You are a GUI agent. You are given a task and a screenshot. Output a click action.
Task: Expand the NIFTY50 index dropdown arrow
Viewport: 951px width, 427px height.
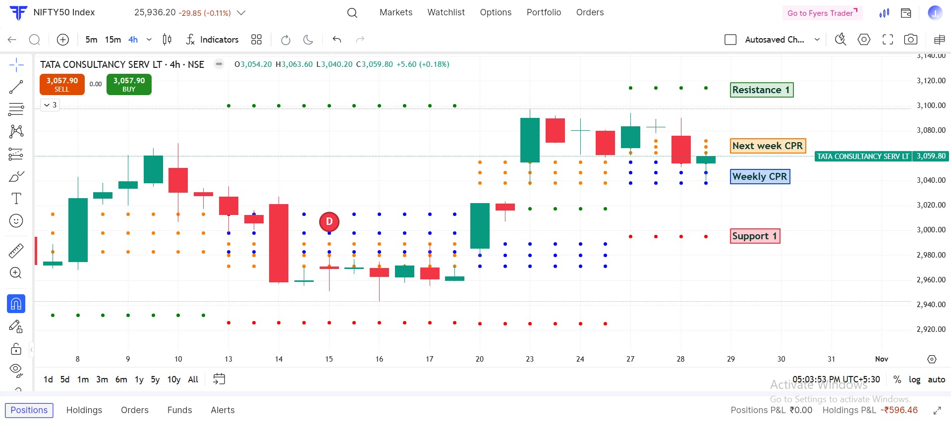[241, 13]
